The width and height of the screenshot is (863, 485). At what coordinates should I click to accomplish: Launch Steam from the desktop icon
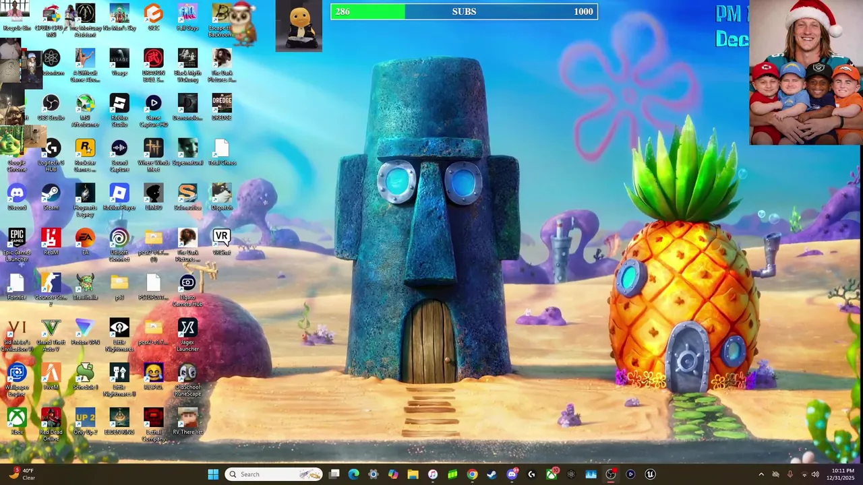point(51,197)
